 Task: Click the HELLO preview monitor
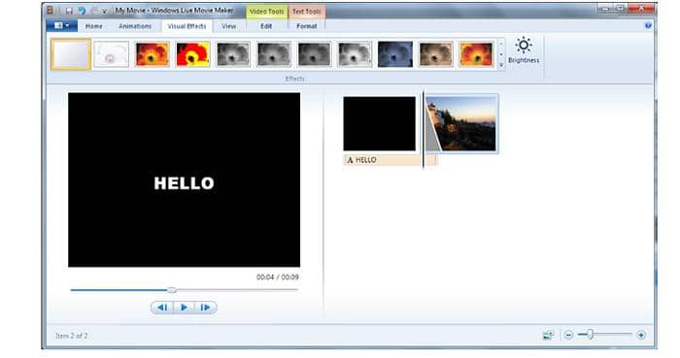184,179
